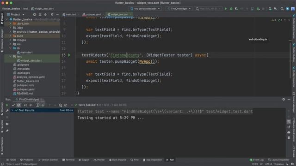This screenshot has width=296, height=166.
Task: Hide the Project panel with minus icon
Action: coord(57,14)
